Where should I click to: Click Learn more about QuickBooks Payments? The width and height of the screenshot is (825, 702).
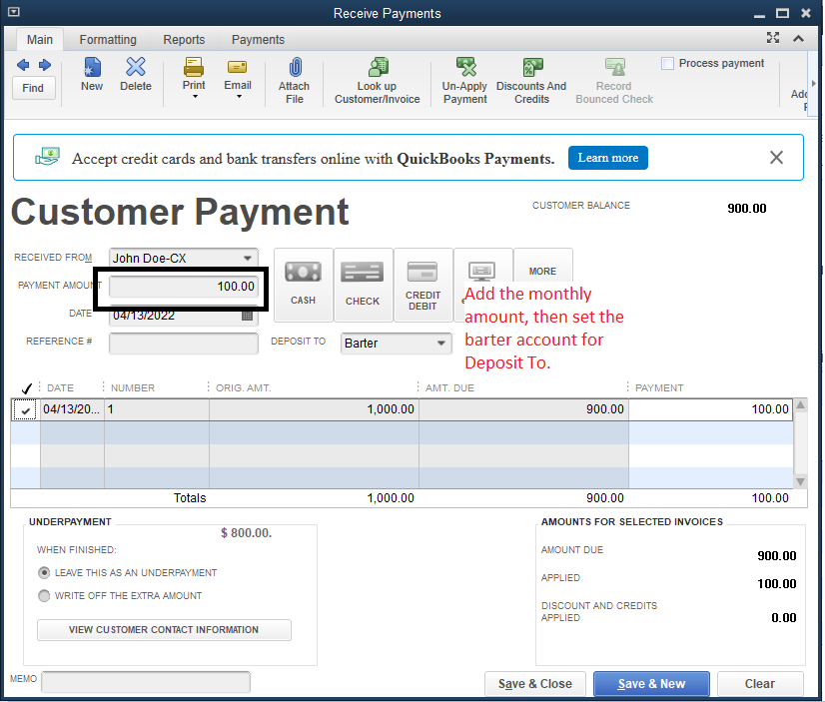point(607,158)
